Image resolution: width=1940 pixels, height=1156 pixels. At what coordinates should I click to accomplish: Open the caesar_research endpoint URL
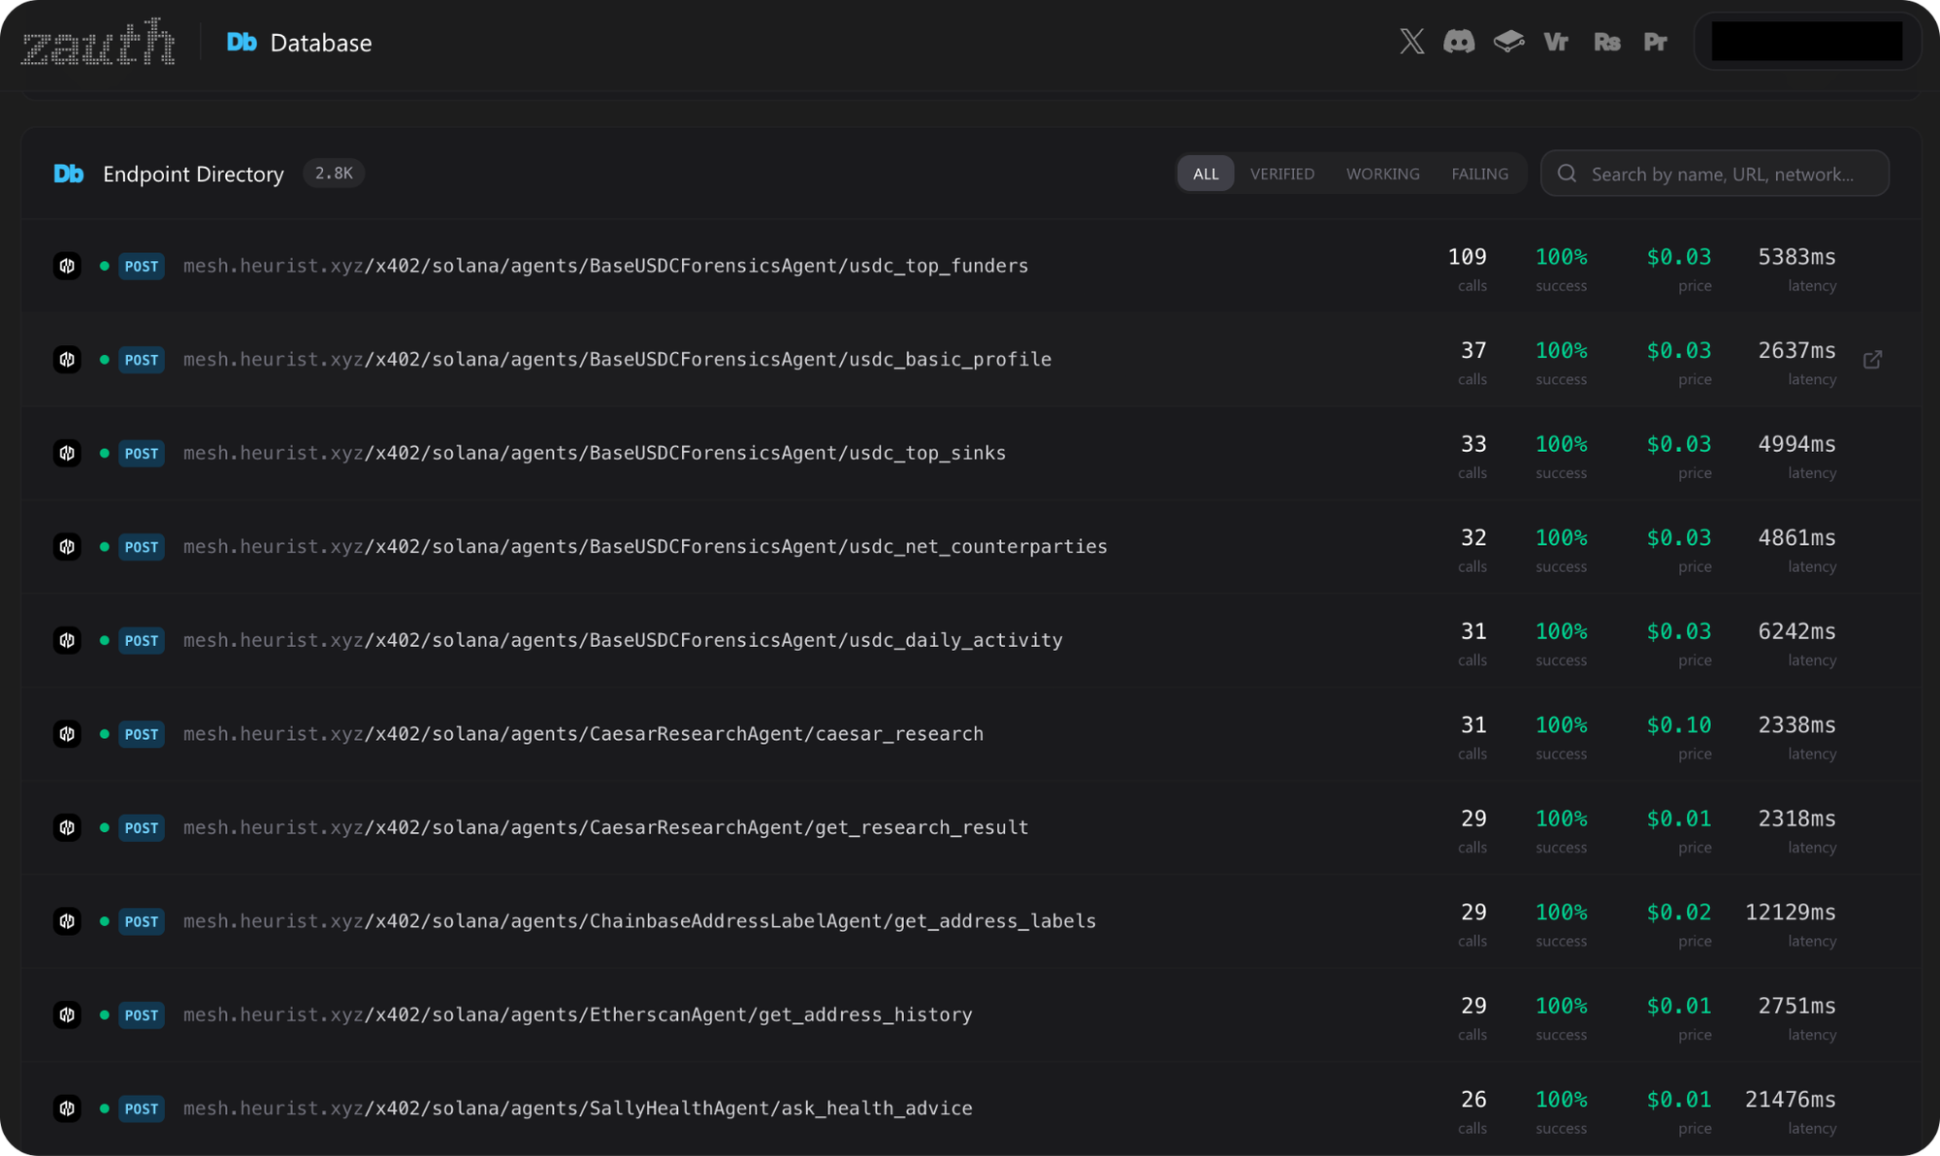[583, 734]
